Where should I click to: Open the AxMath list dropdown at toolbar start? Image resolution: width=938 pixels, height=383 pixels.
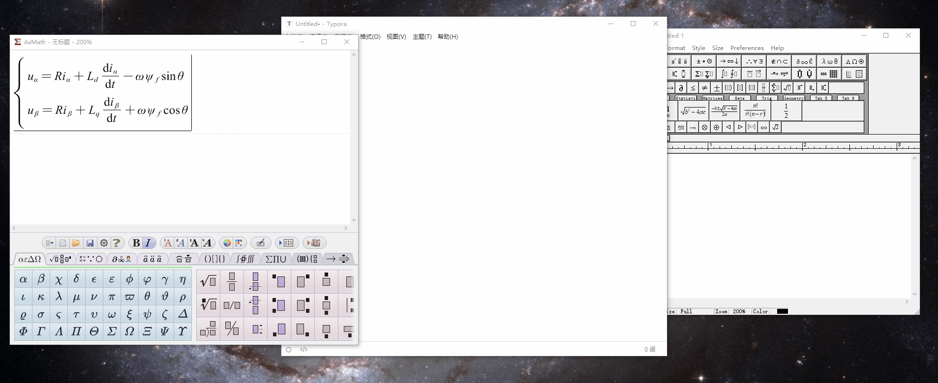49,243
